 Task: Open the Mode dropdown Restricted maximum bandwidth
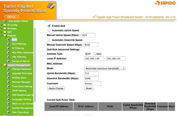pos(105,68)
